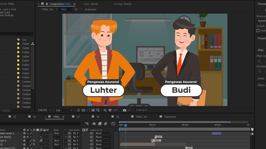
Task: Click the composition mini-flowchart icon in timeline
Action: click(x=87, y=124)
